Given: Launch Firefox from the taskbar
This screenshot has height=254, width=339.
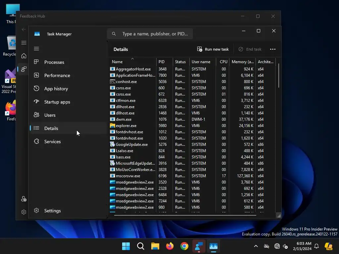Looking at the screenshot, I should (170, 246).
